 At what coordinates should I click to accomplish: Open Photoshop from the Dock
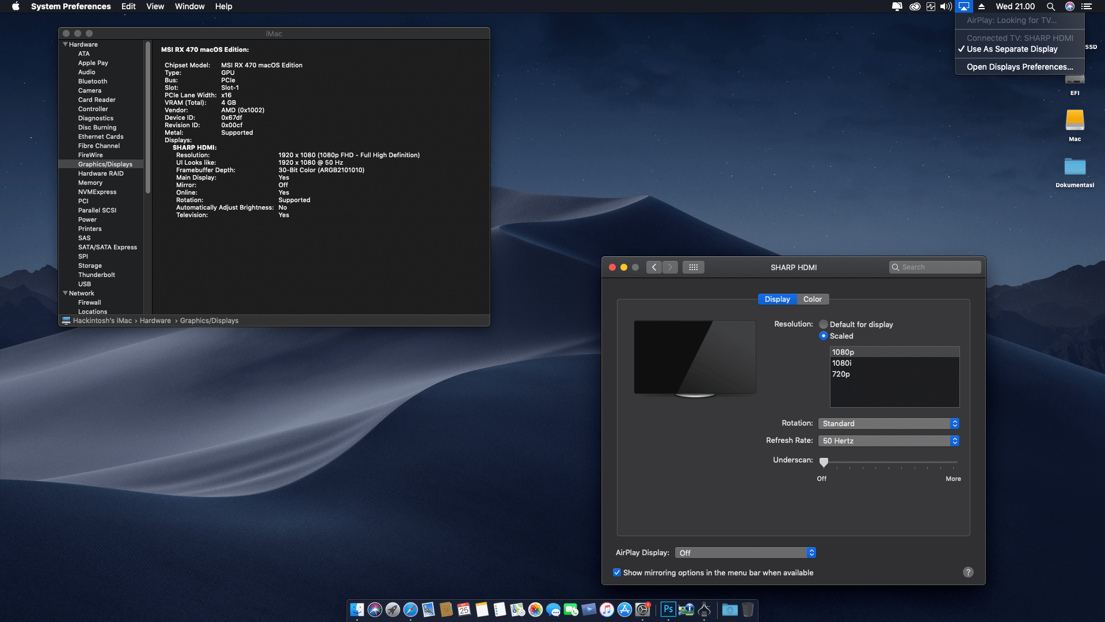[x=668, y=609]
